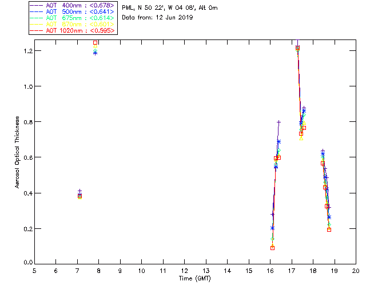The width and height of the screenshot is (366, 293).
Task: Click the 1.2 y-axis tick label
Action: coord(28,51)
